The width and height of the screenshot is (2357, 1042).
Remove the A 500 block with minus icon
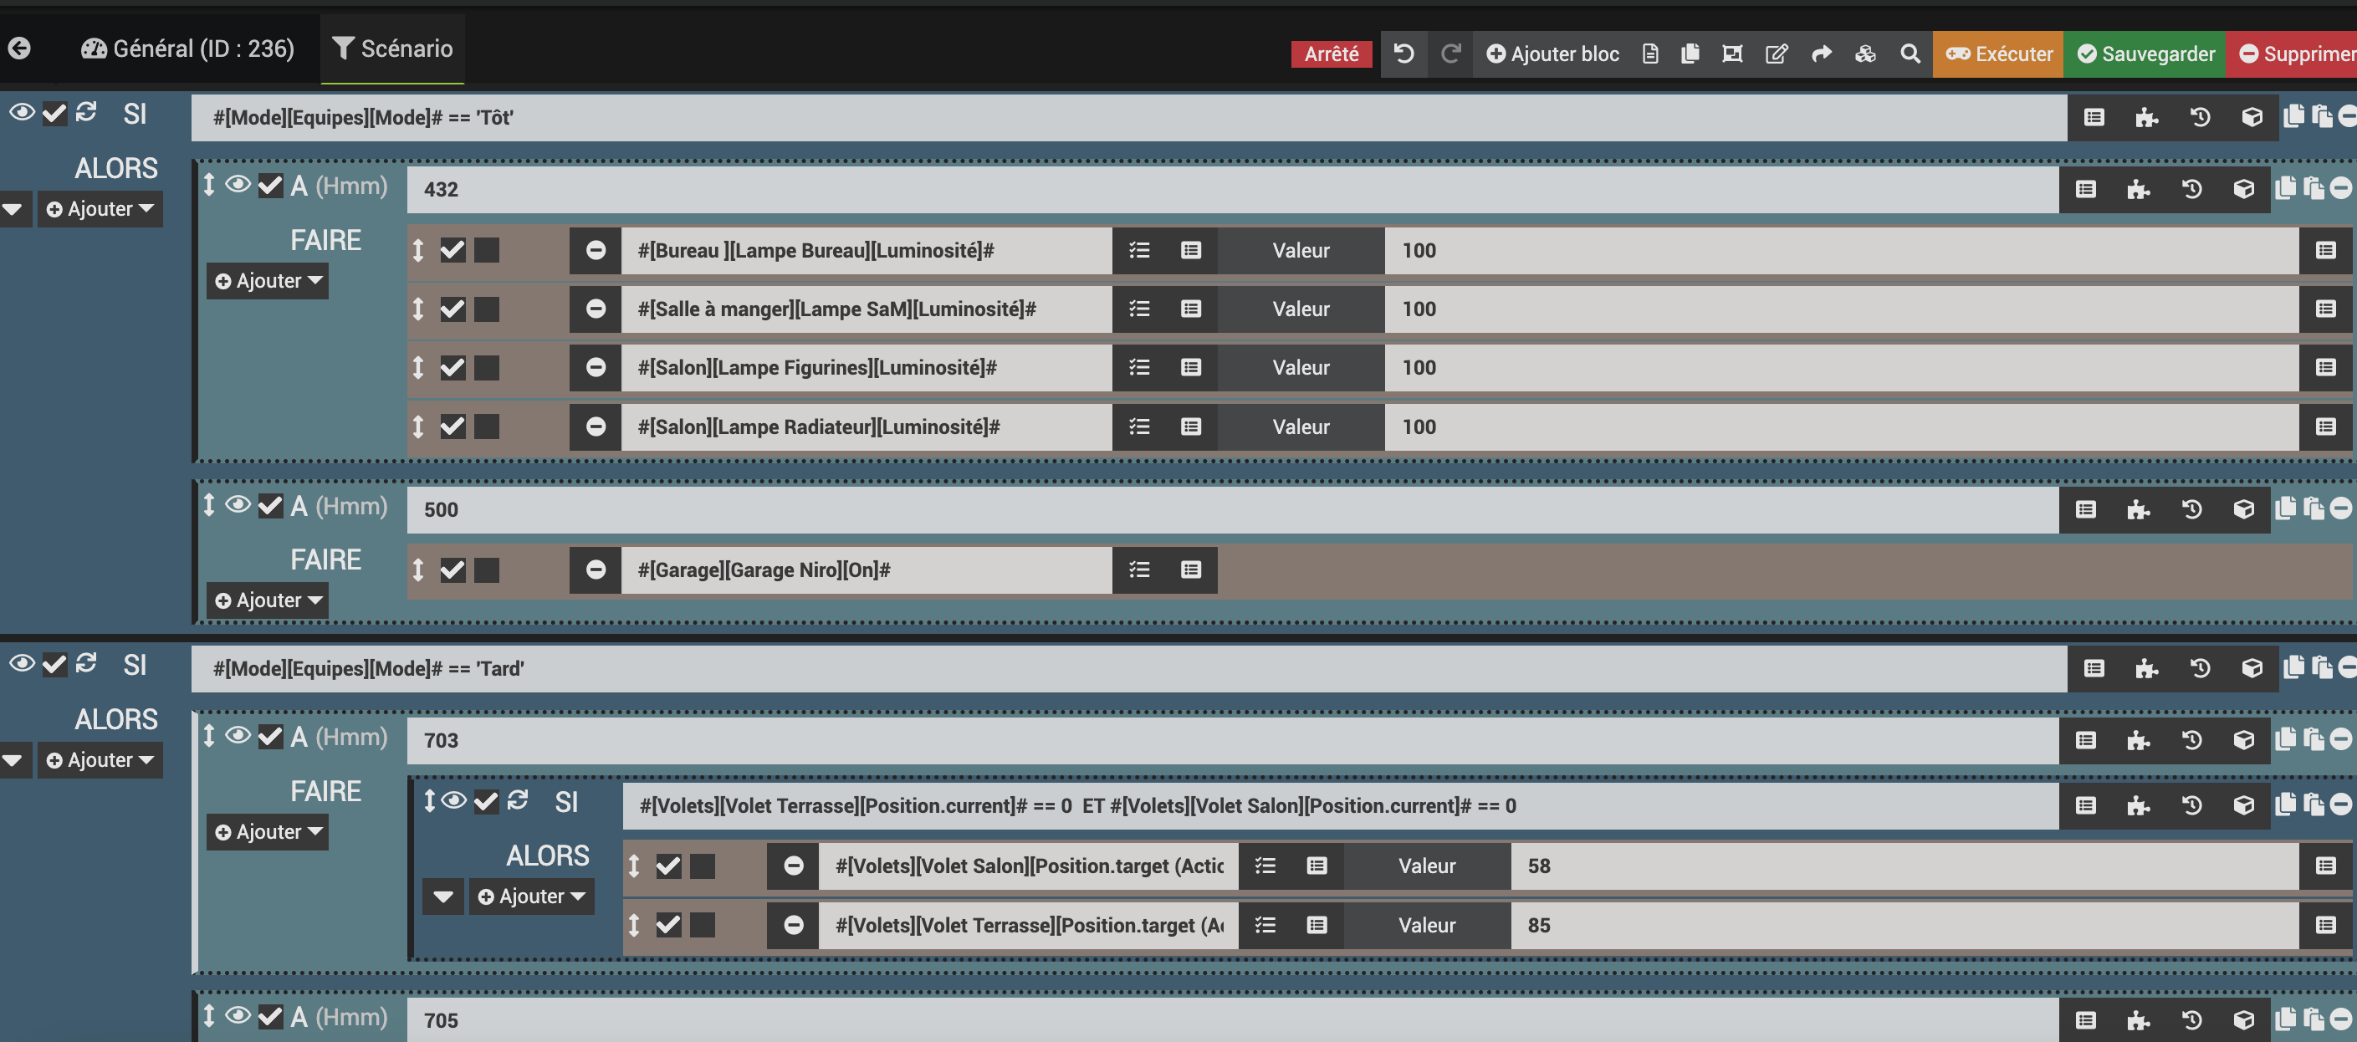click(x=2340, y=508)
